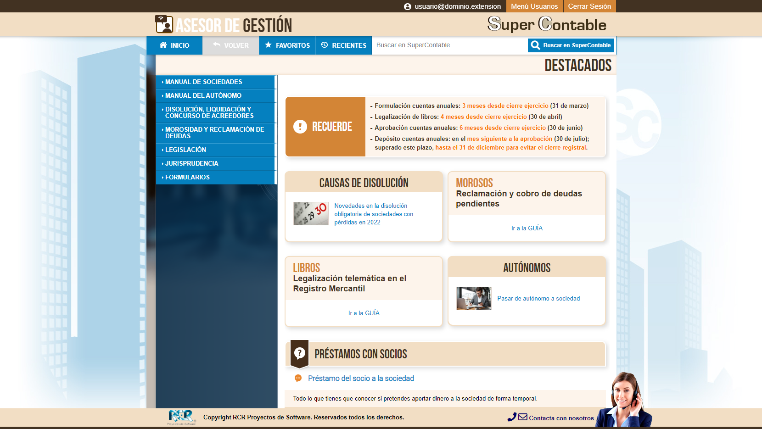Screen dimensions: 762x429
Task: Click Contacta con nosotros in the footer
Action: (x=561, y=418)
